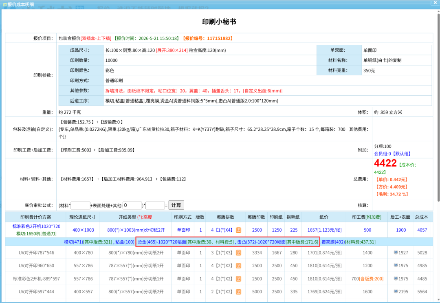Click the red 双插盒-上下插 text

pyautogui.click(x=96, y=38)
